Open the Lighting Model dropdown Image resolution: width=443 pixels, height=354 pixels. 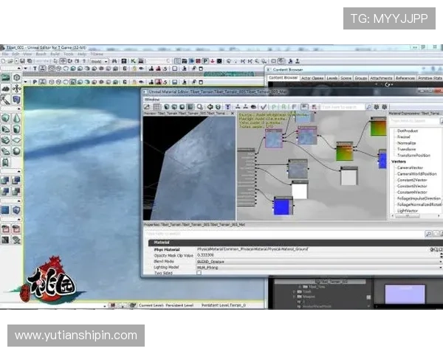point(440,266)
